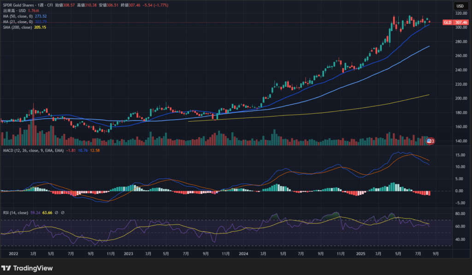Select the SMA (200, close) legend
This screenshot has height=275, width=472.
(18, 27)
